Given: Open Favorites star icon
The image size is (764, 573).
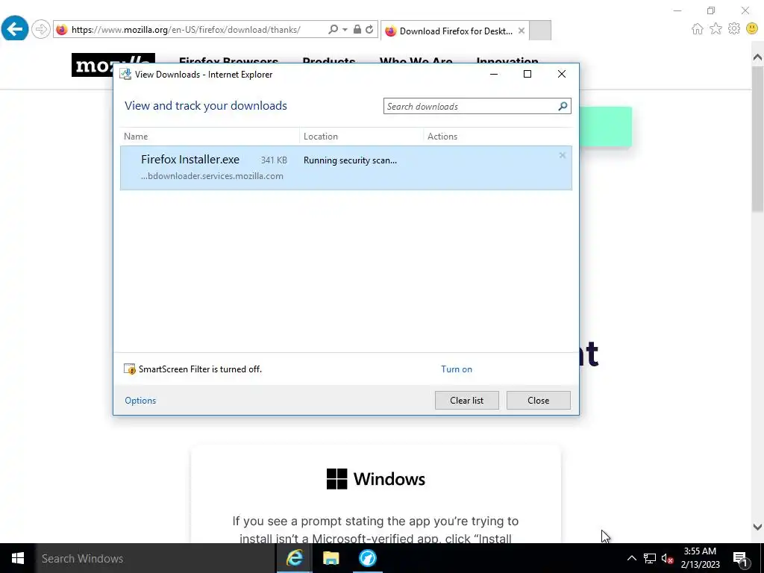Looking at the screenshot, I should 716,29.
